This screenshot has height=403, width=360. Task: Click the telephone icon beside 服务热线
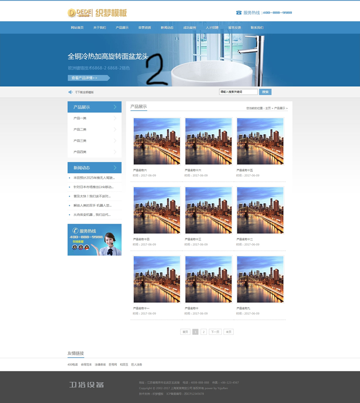(238, 13)
